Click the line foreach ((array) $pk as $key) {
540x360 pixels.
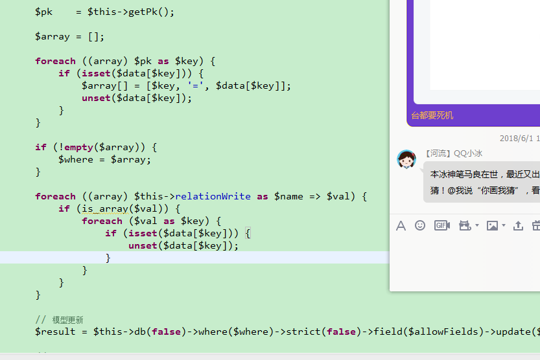[x=125, y=62]
